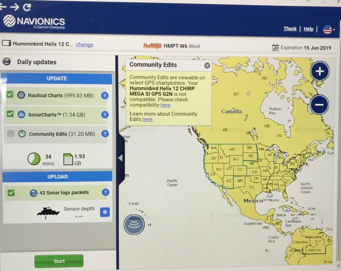Click the Navionics logo
The height and width of the screenshot is (271, 341).
(34, 22)
